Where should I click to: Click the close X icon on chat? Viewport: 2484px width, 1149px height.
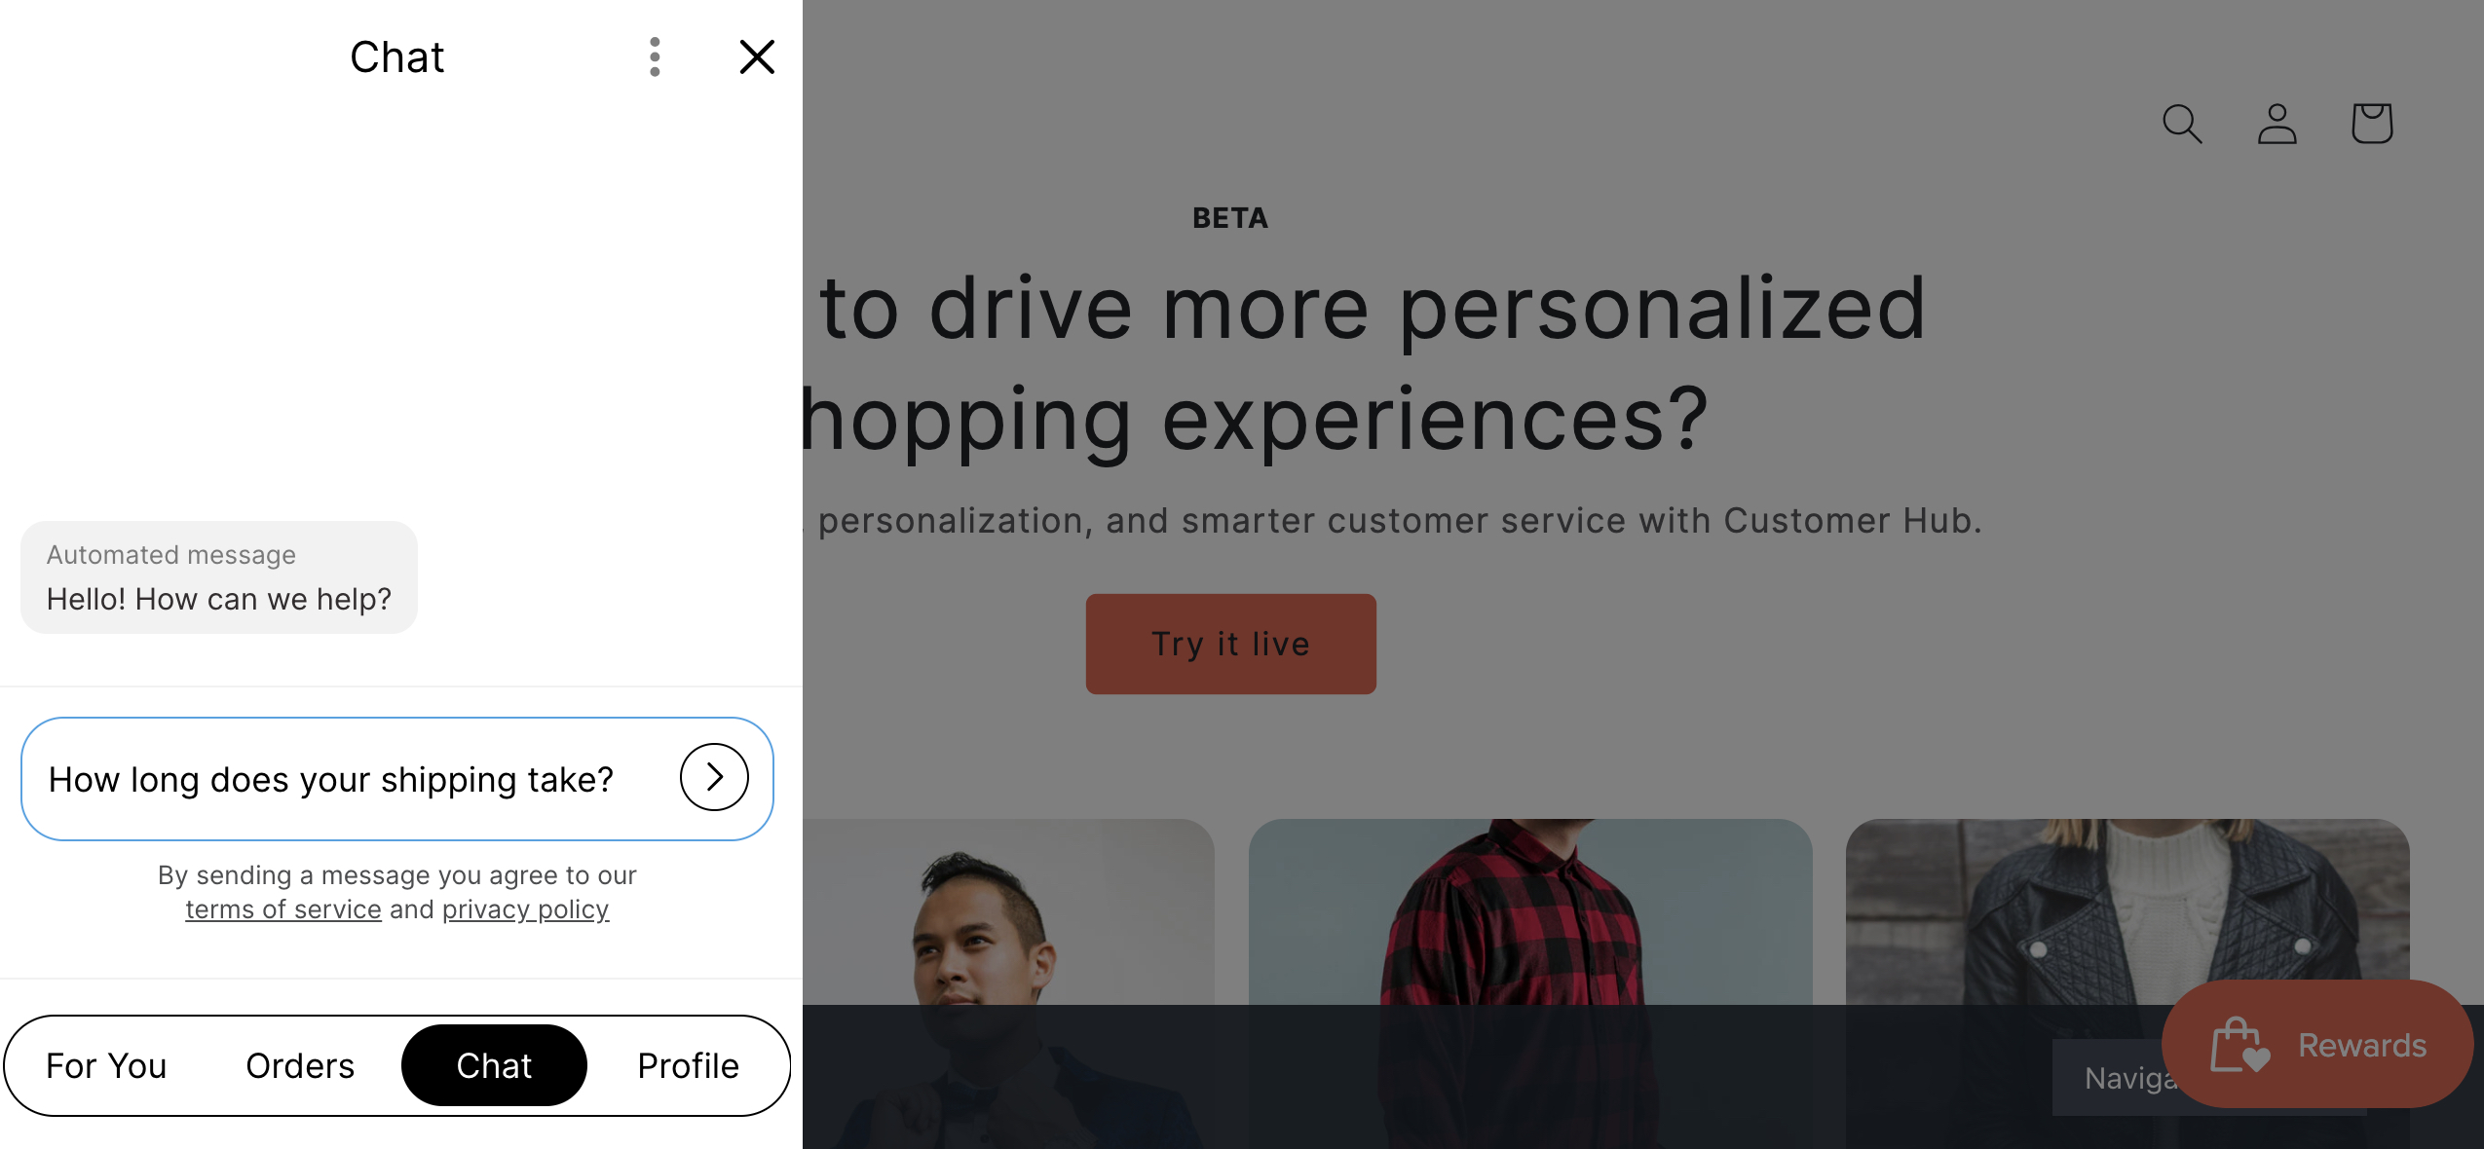(x=757, y=57)
